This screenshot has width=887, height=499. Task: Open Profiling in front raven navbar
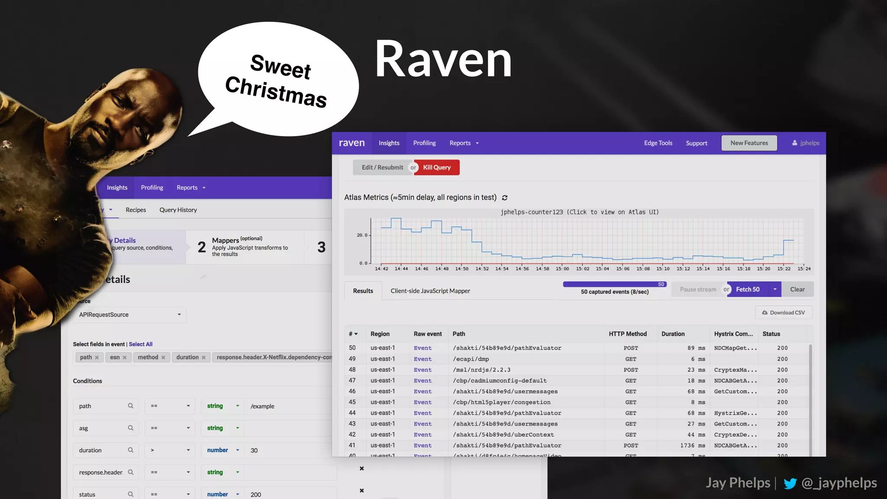click(x=424, y=143)
